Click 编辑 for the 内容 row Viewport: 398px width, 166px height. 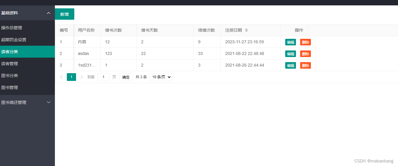pyautogui.click(x=291, y=42)
